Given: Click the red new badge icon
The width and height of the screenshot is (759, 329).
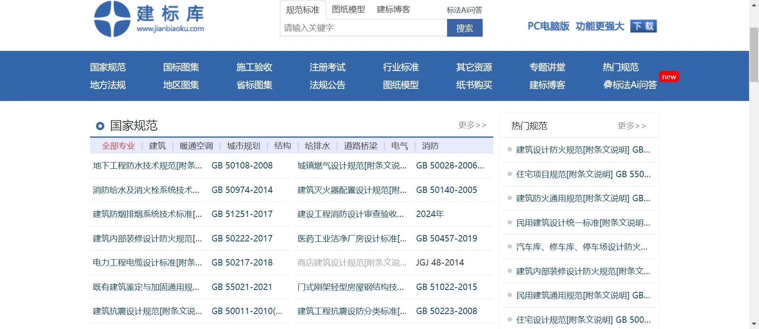Looking at the screenshot, I should [x=668, y=77].
